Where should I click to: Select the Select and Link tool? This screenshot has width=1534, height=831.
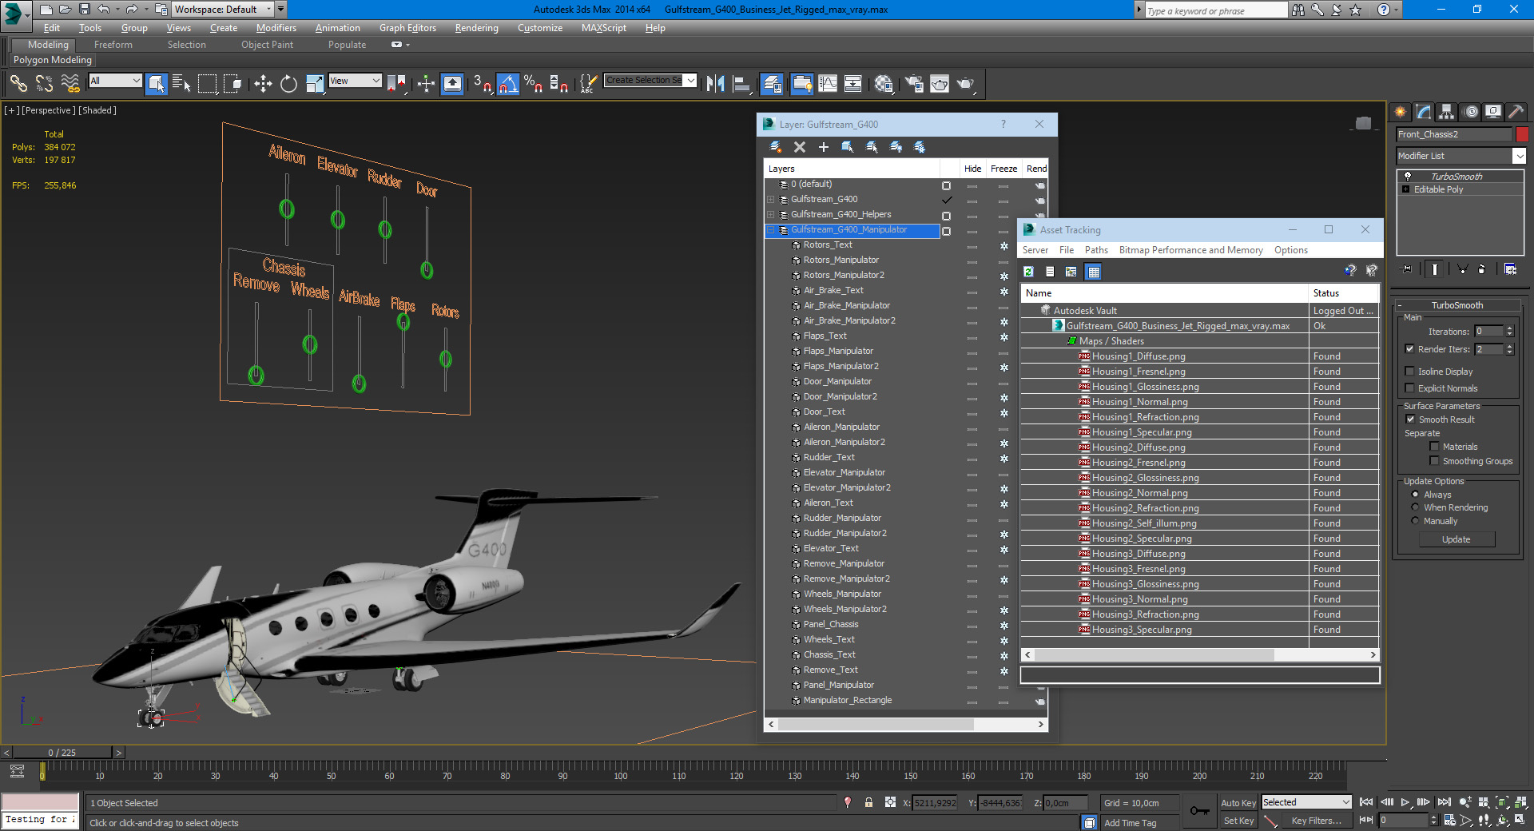click(x=18, y=83)
